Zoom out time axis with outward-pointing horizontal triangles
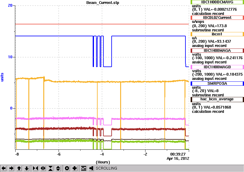 43,168
